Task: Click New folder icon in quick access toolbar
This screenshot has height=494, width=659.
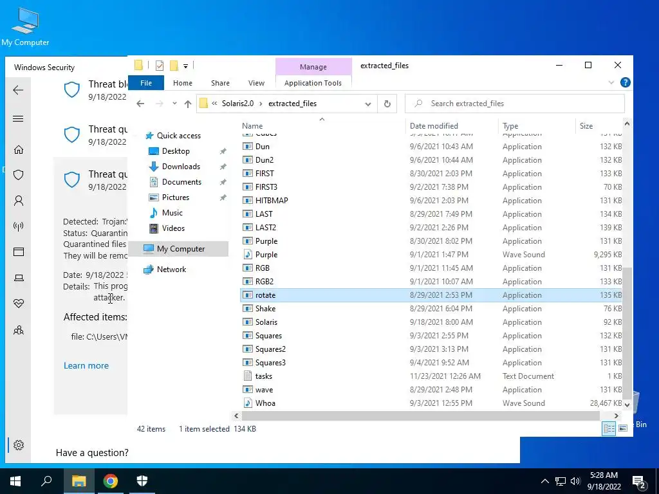Action: pos(174,66)
